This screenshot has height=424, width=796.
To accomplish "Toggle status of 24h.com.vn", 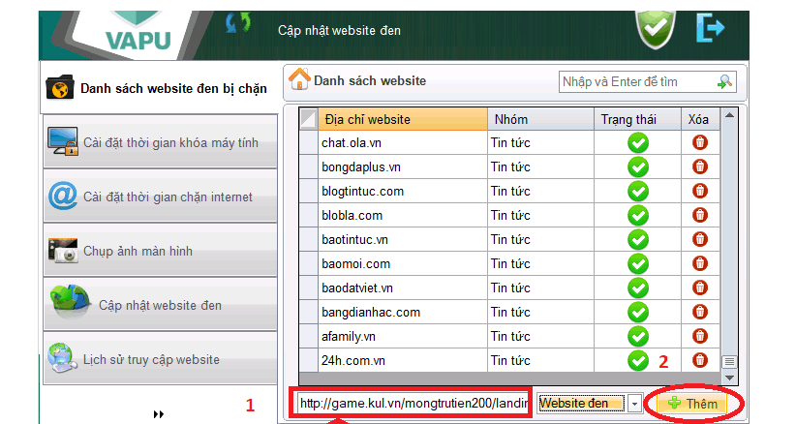I will pos(638,361).
